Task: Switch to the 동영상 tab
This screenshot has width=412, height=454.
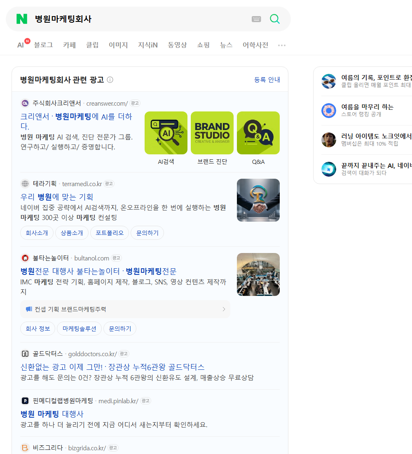Action: click(x=177, y=45)
